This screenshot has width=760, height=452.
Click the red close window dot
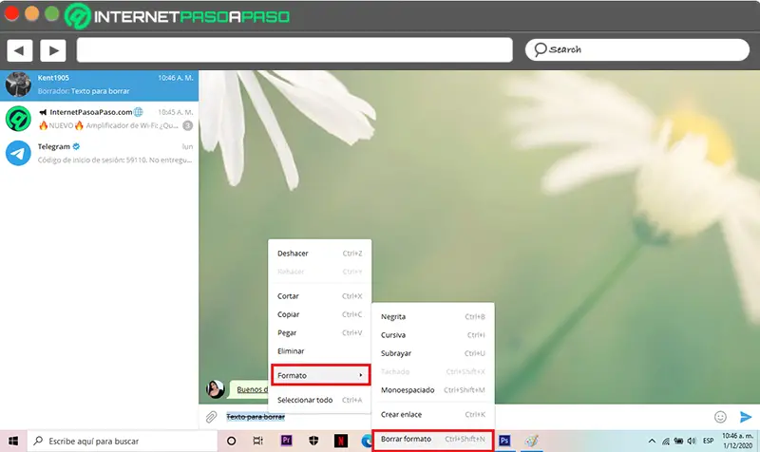11,13
